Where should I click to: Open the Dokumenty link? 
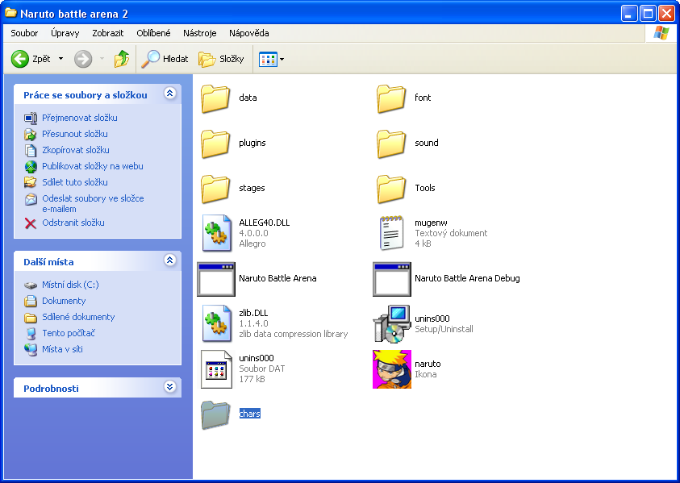point(64,301)
